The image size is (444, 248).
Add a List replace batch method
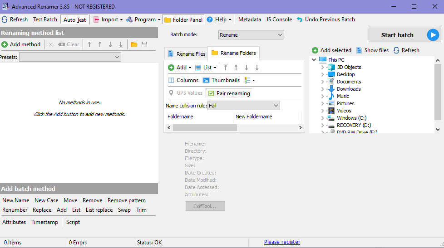[99, 210]
